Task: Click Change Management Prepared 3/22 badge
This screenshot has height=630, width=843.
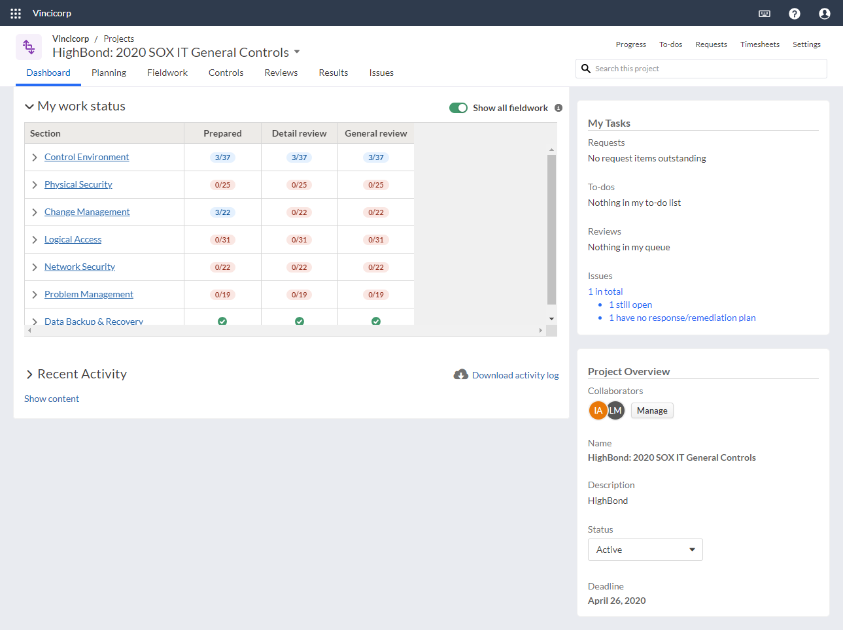Action: click(x=222, y=212)
